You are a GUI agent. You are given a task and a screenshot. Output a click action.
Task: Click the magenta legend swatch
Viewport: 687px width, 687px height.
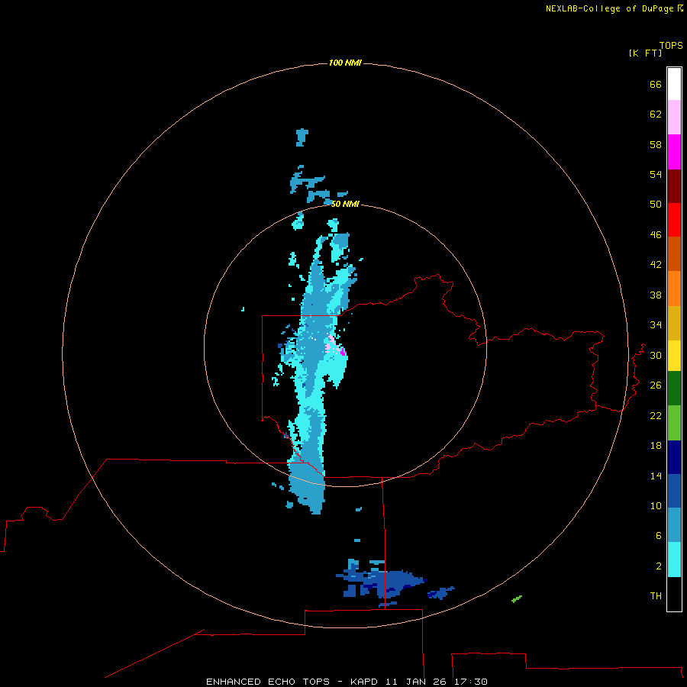[674, 152]
